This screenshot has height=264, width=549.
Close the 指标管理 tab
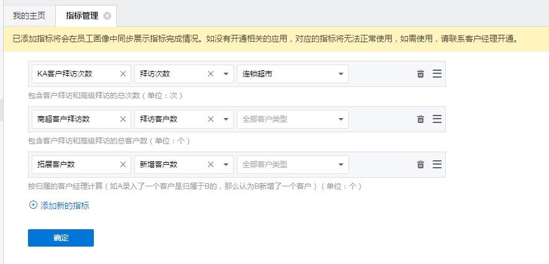[x=107, y=16]
